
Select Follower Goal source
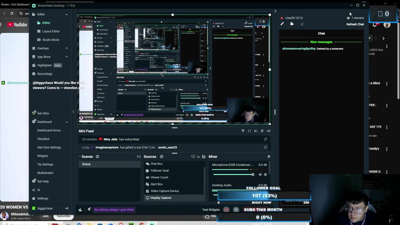174,171
